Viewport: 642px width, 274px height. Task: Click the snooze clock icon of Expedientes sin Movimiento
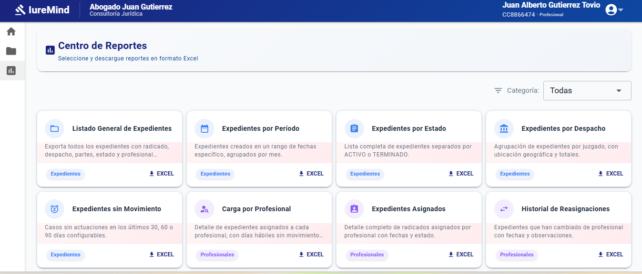[55, 209]
